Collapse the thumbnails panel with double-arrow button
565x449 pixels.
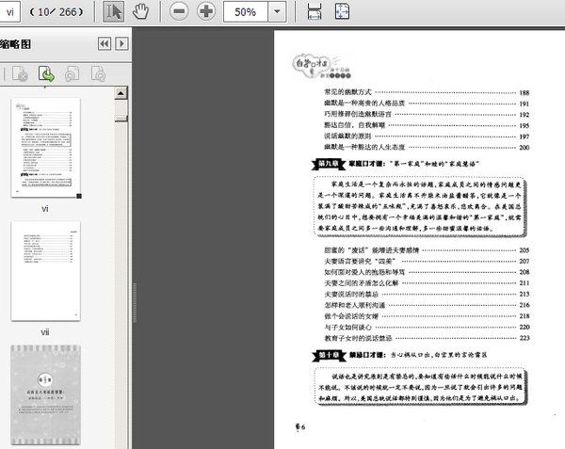pyautogui.click(x=105, y=44)
